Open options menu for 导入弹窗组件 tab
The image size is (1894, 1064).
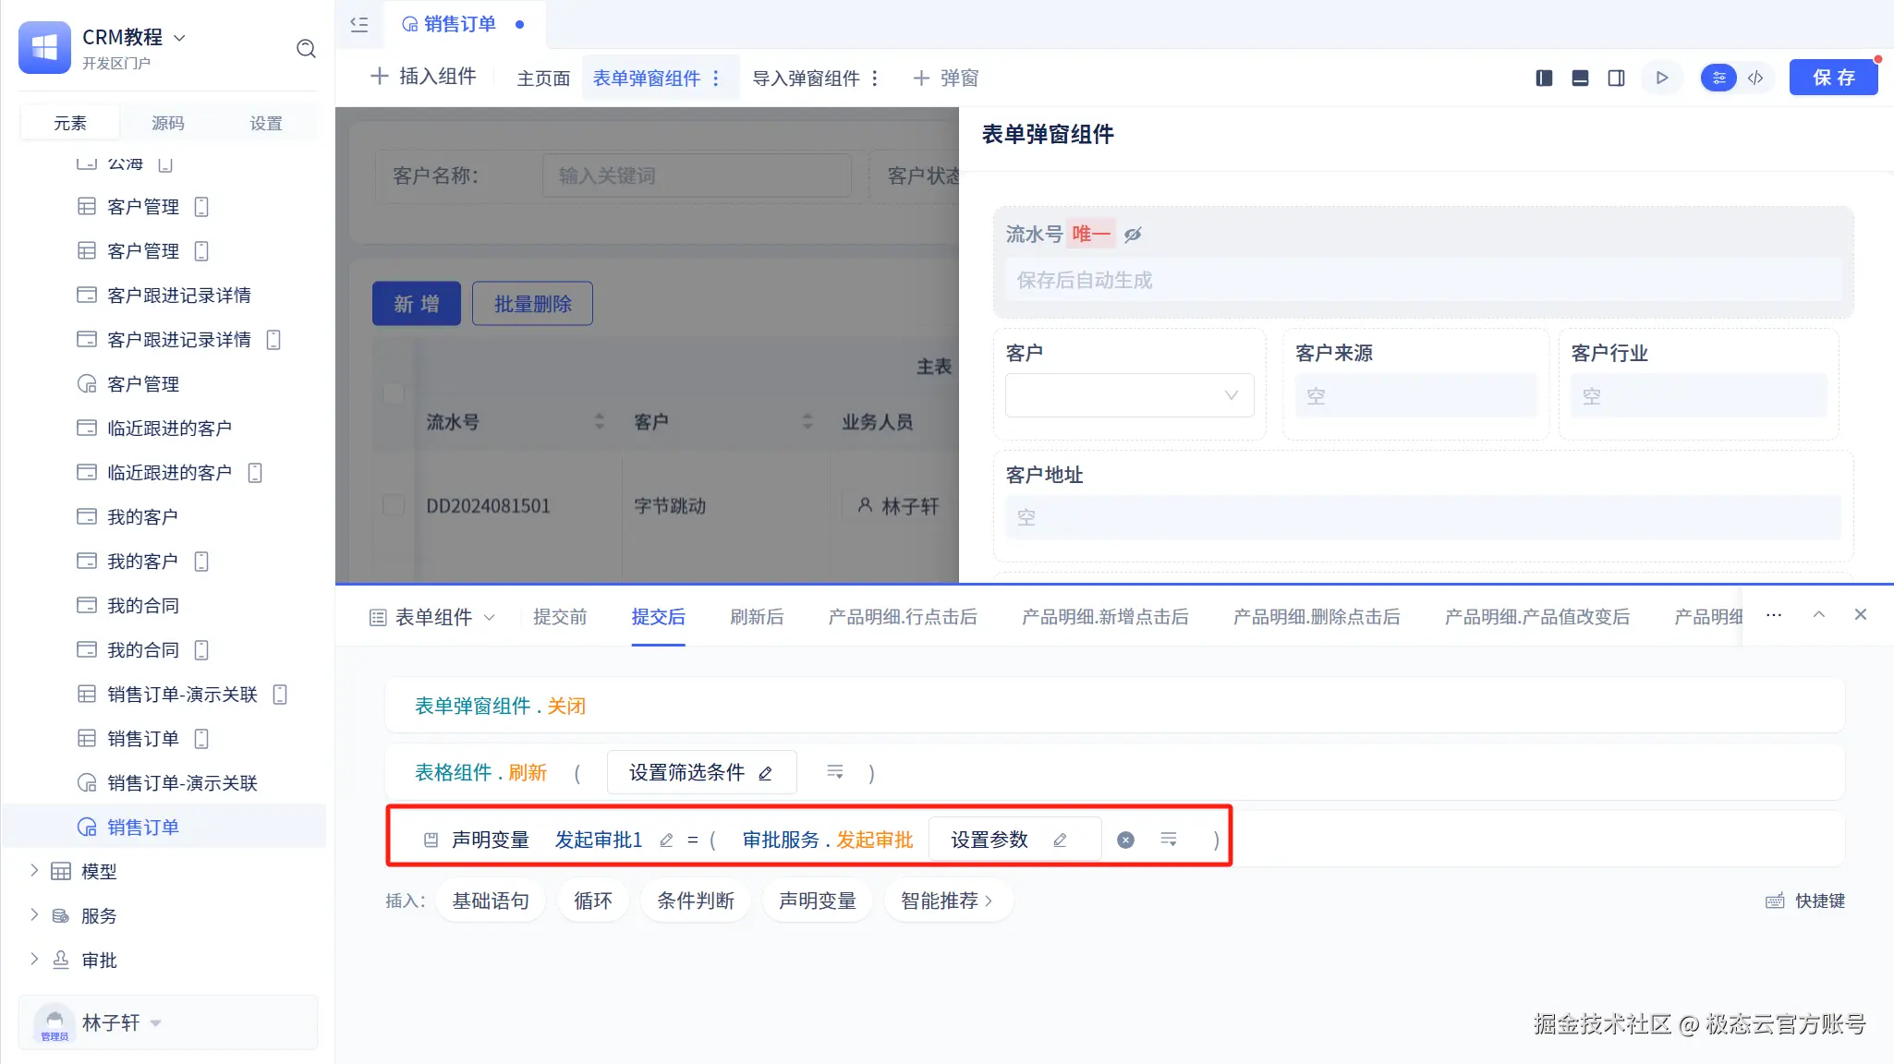point(875,79)
